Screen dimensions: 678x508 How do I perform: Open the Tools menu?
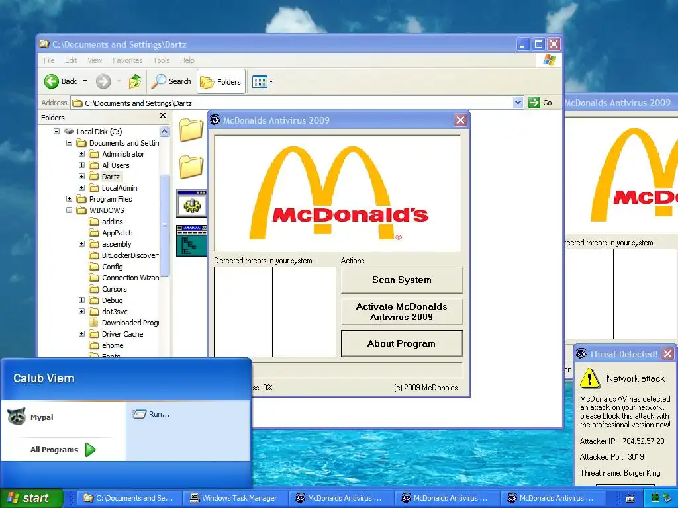162,60
